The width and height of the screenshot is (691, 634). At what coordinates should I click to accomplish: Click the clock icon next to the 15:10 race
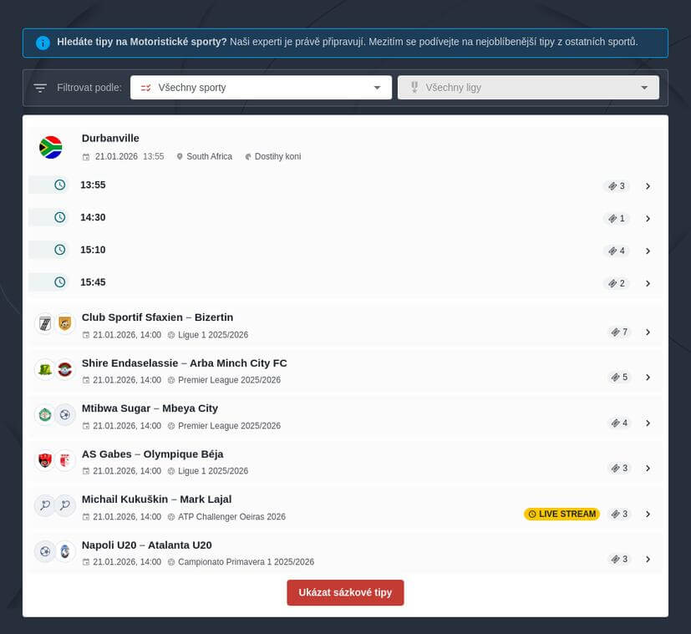click(58, 250)
